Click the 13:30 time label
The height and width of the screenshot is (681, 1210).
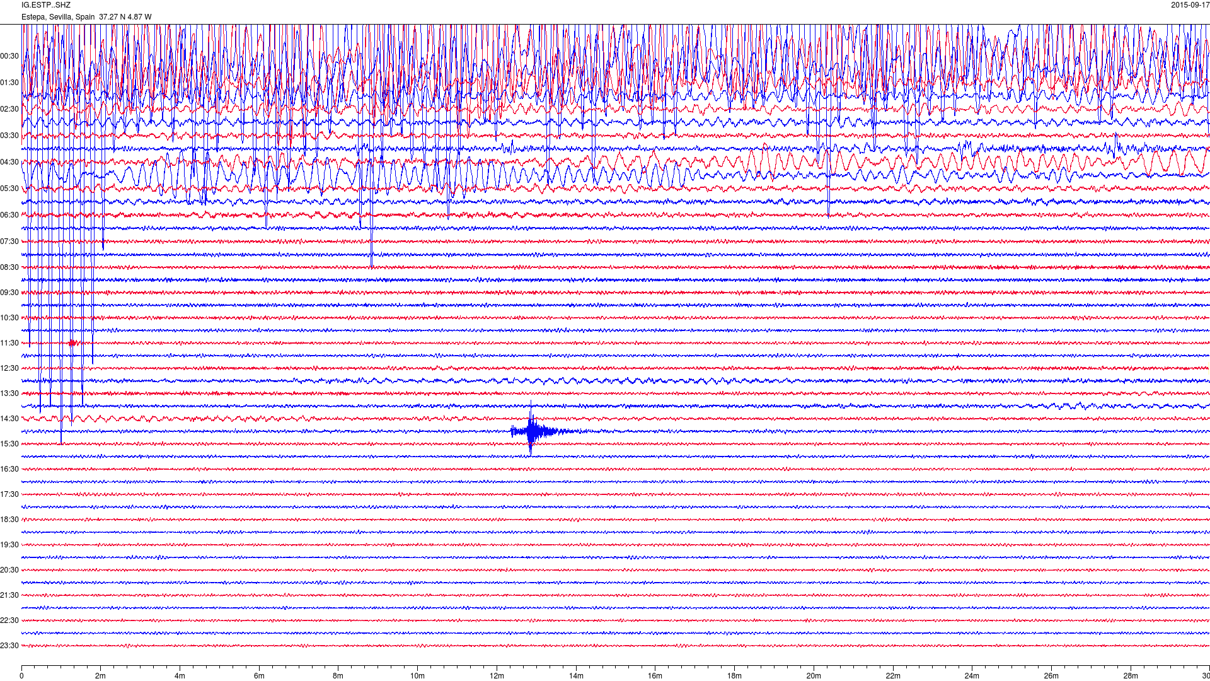click(9, 393)
